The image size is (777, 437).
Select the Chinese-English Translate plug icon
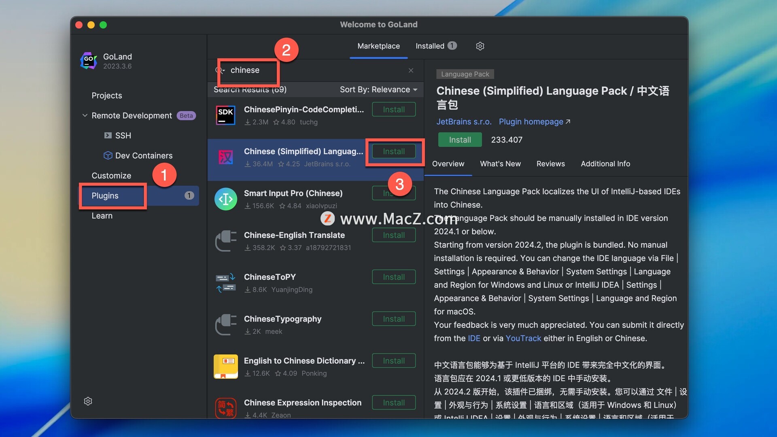point(225,241)
